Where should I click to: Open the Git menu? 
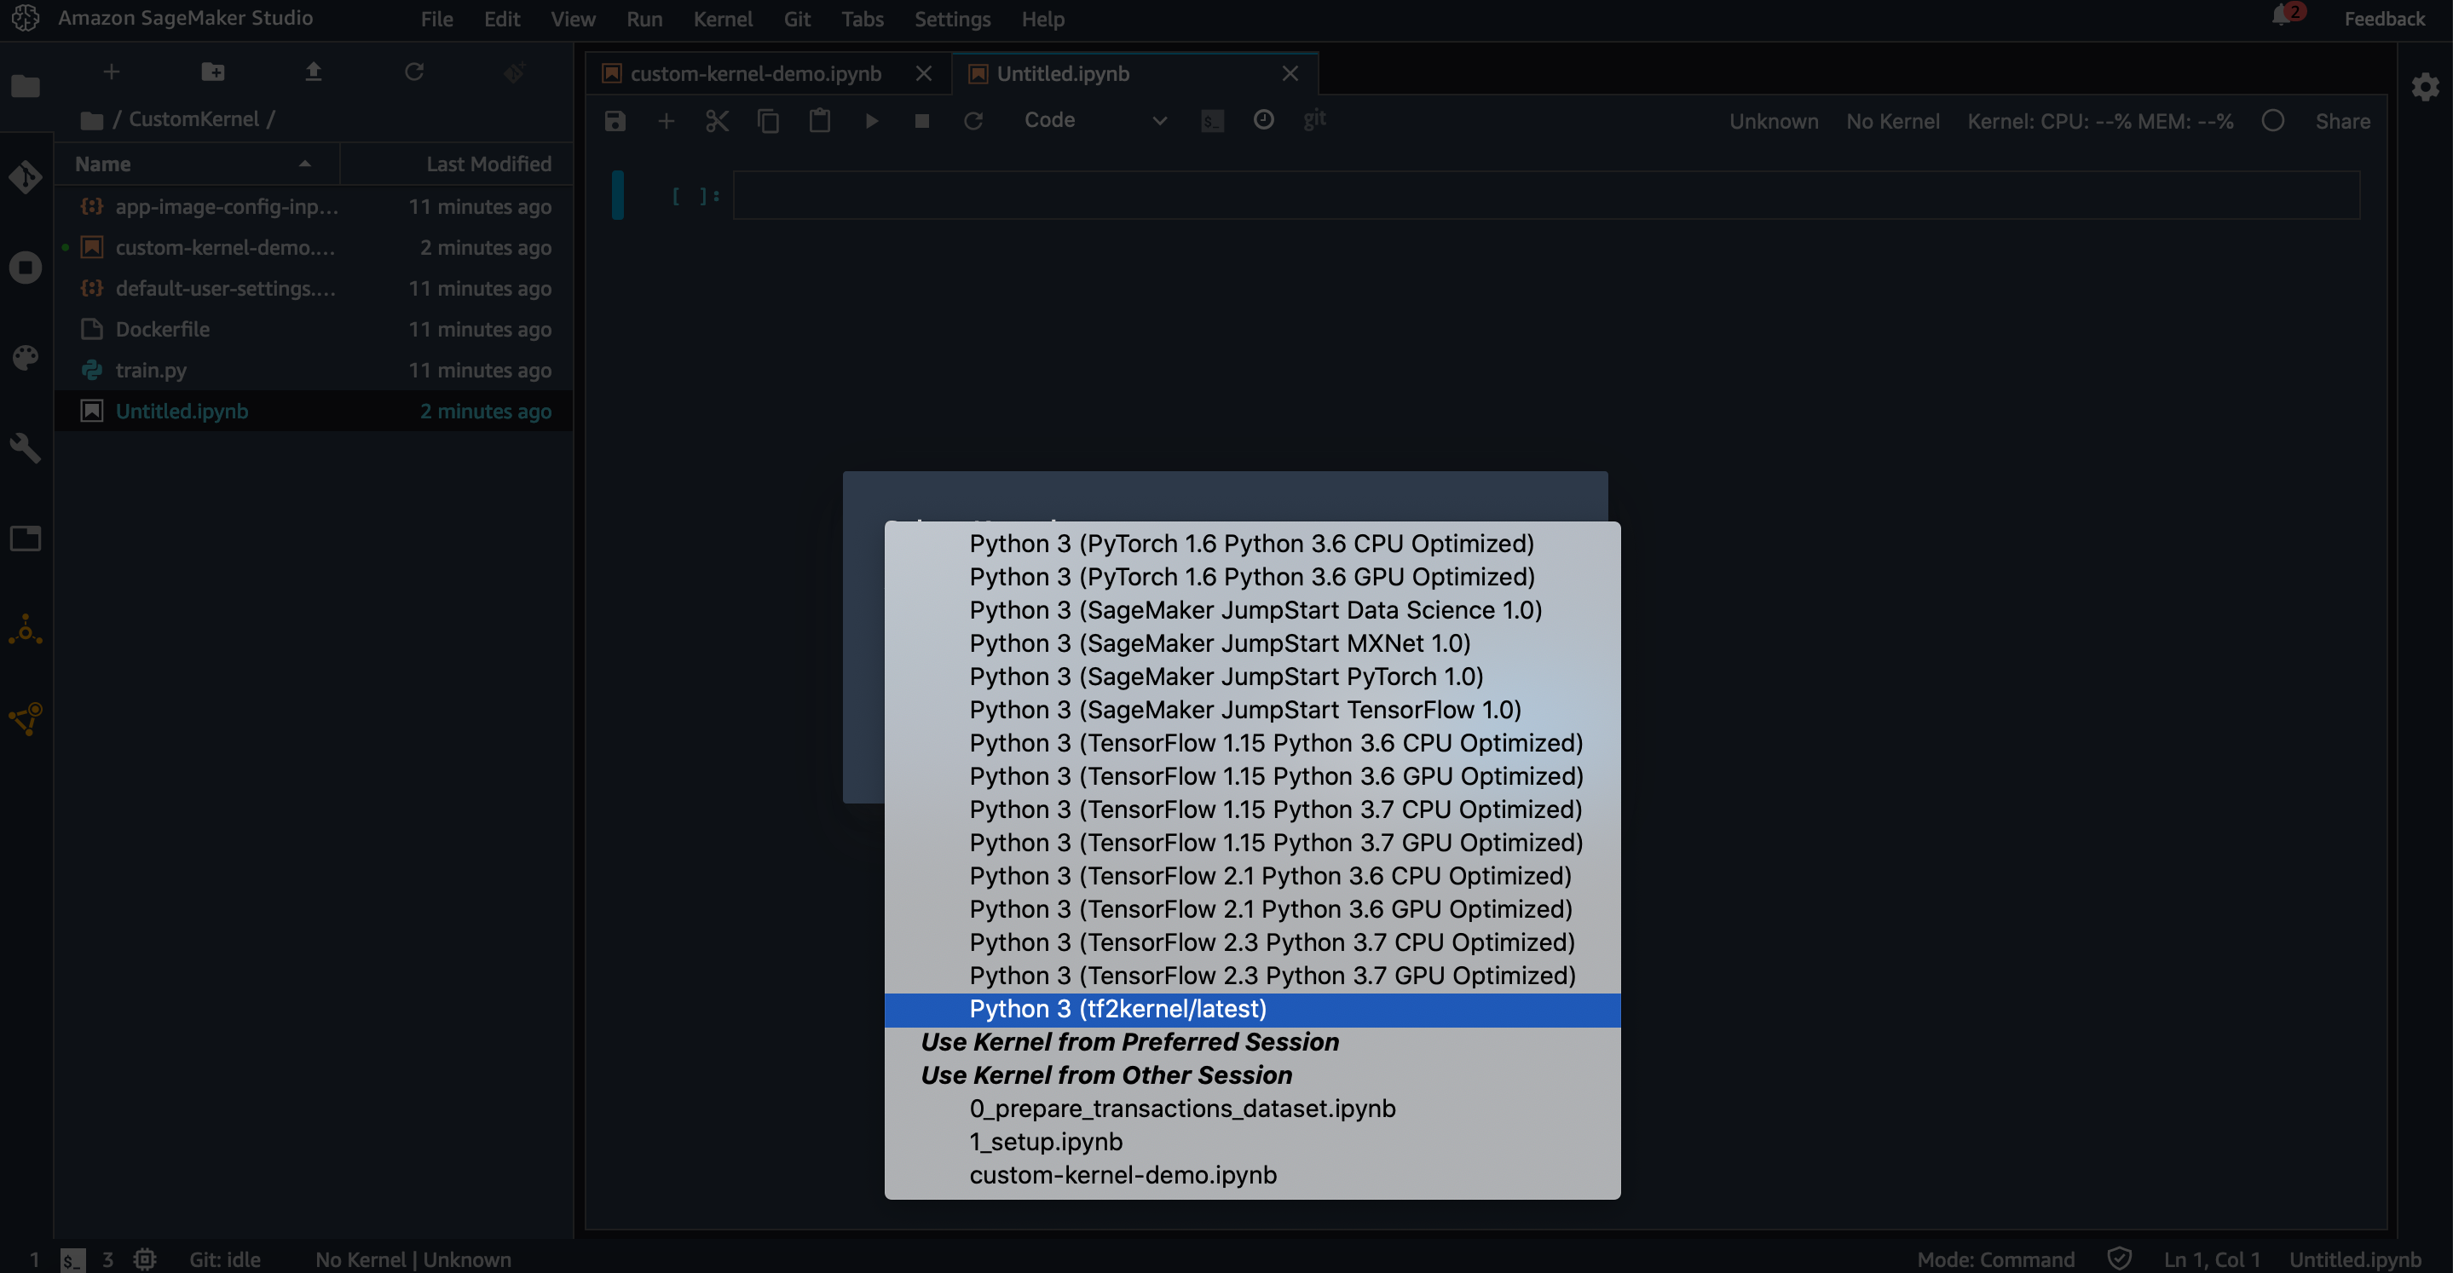[797, 19]
